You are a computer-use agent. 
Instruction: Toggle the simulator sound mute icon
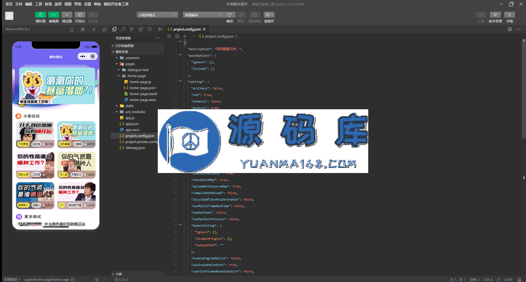(94, 29)
